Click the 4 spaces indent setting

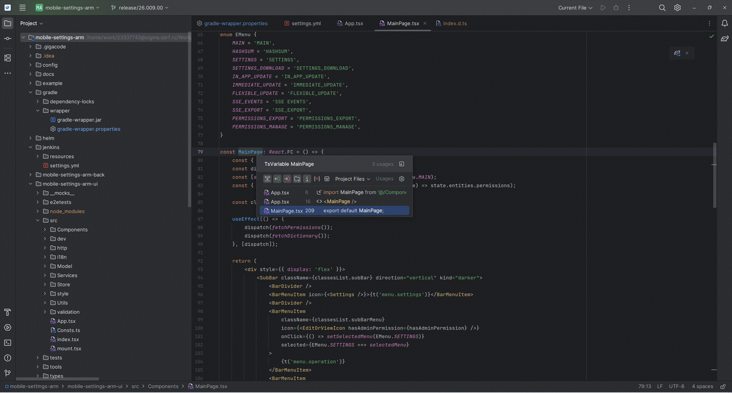pos(702,386)
